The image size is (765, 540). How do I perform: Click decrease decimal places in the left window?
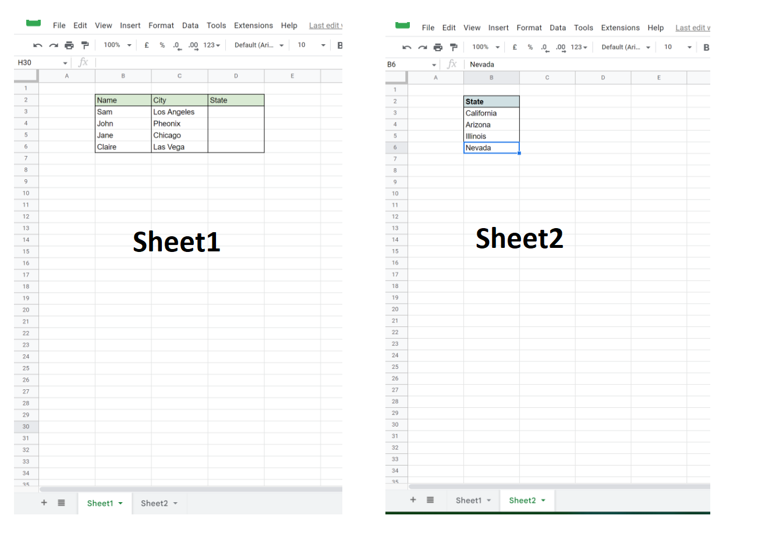[x=176, y=45]
